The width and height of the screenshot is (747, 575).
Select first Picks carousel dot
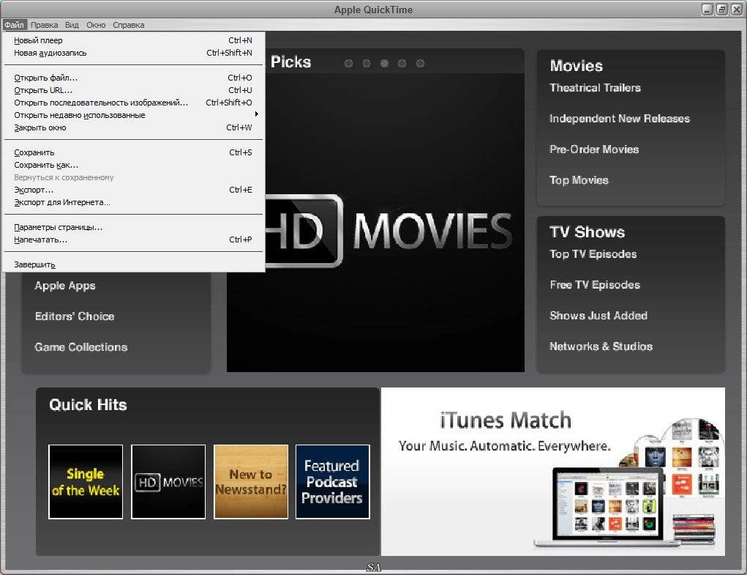(349, 64)
